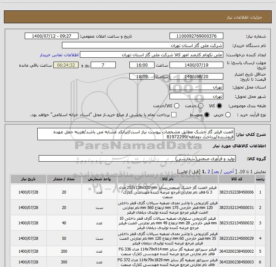Go to آخرین page link
Screen dimensions: 276x267
(x=229, y=172)
